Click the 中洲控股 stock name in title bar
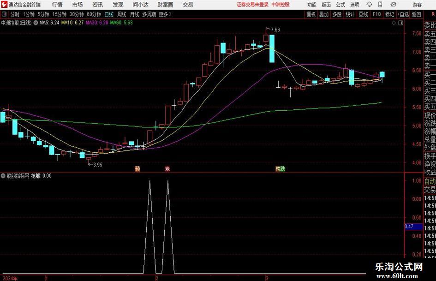This screenshot has width=436, height=281. coord(281,5)
